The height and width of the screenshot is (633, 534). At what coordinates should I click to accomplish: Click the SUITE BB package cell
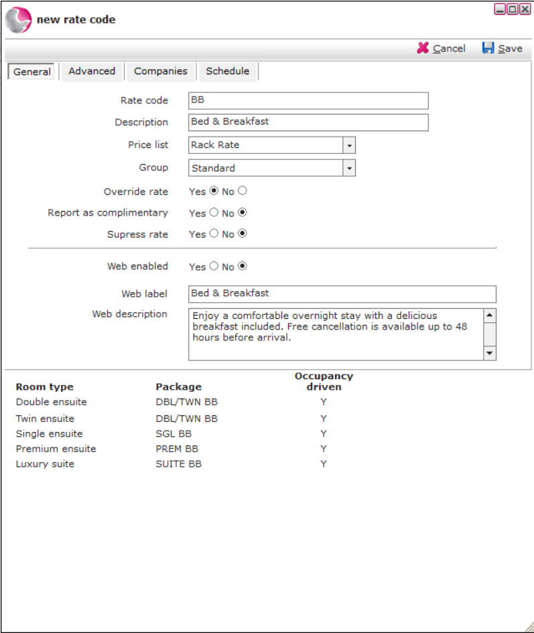pyautogui.click(x=178, y=464)
